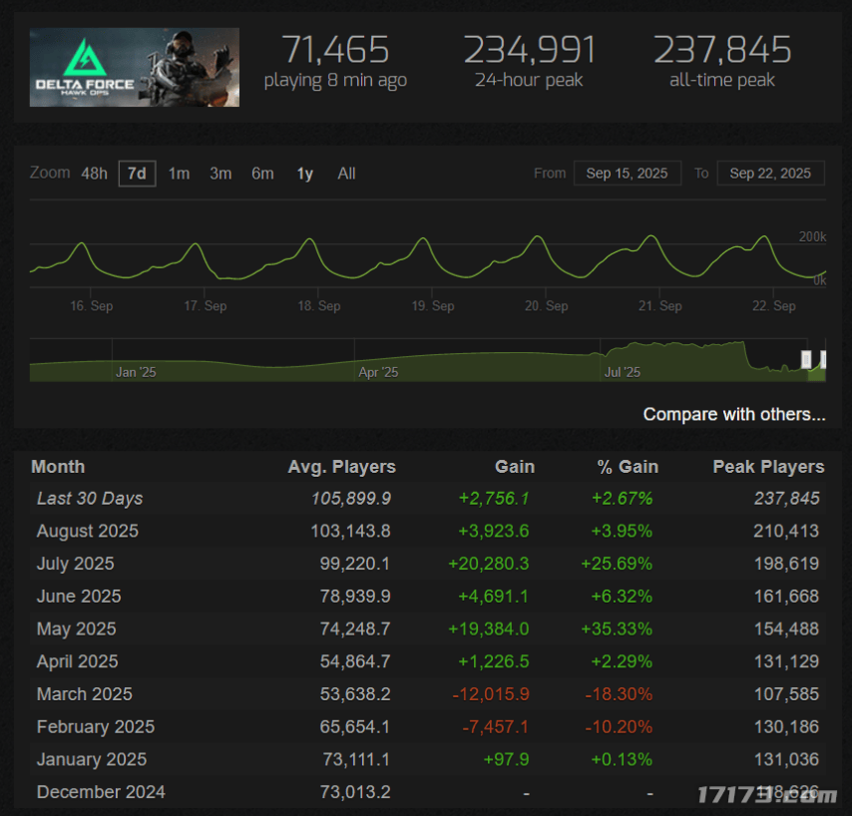This screenshot has height=816, width=852.
Task: Click Apr '25 in the navigator timeline
Action: [x=378, y=372]
